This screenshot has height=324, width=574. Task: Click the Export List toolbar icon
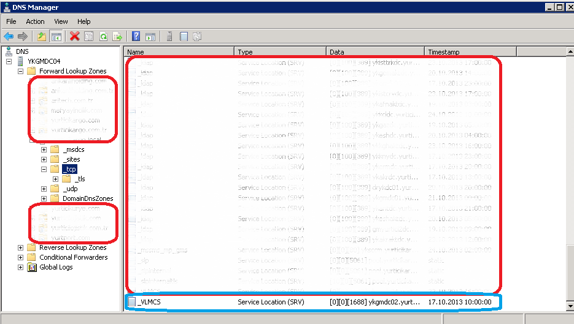[x=117, y=37]
